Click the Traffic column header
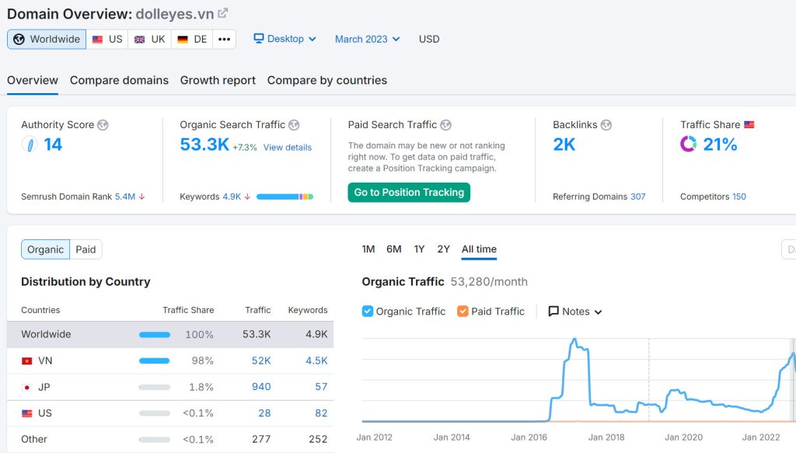 [258, 310]
